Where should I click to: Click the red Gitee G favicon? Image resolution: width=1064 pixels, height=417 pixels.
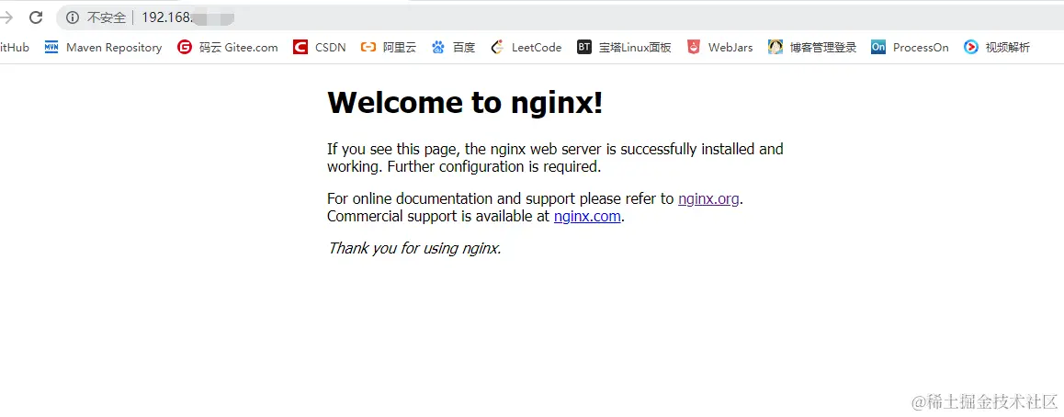[x=185, y=47]
